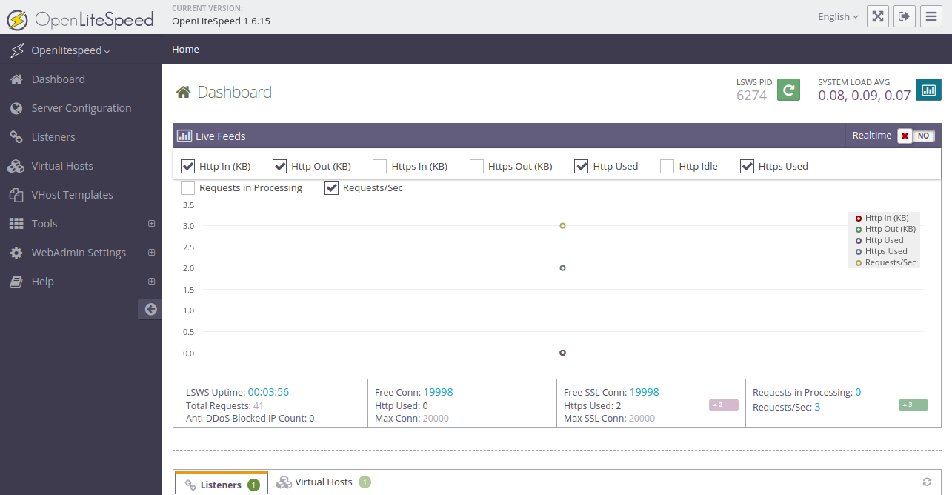This screenshot has width=952, height=495.
Task: Click the Server Configuration globe icon
Action: click(x=16, y=108)
